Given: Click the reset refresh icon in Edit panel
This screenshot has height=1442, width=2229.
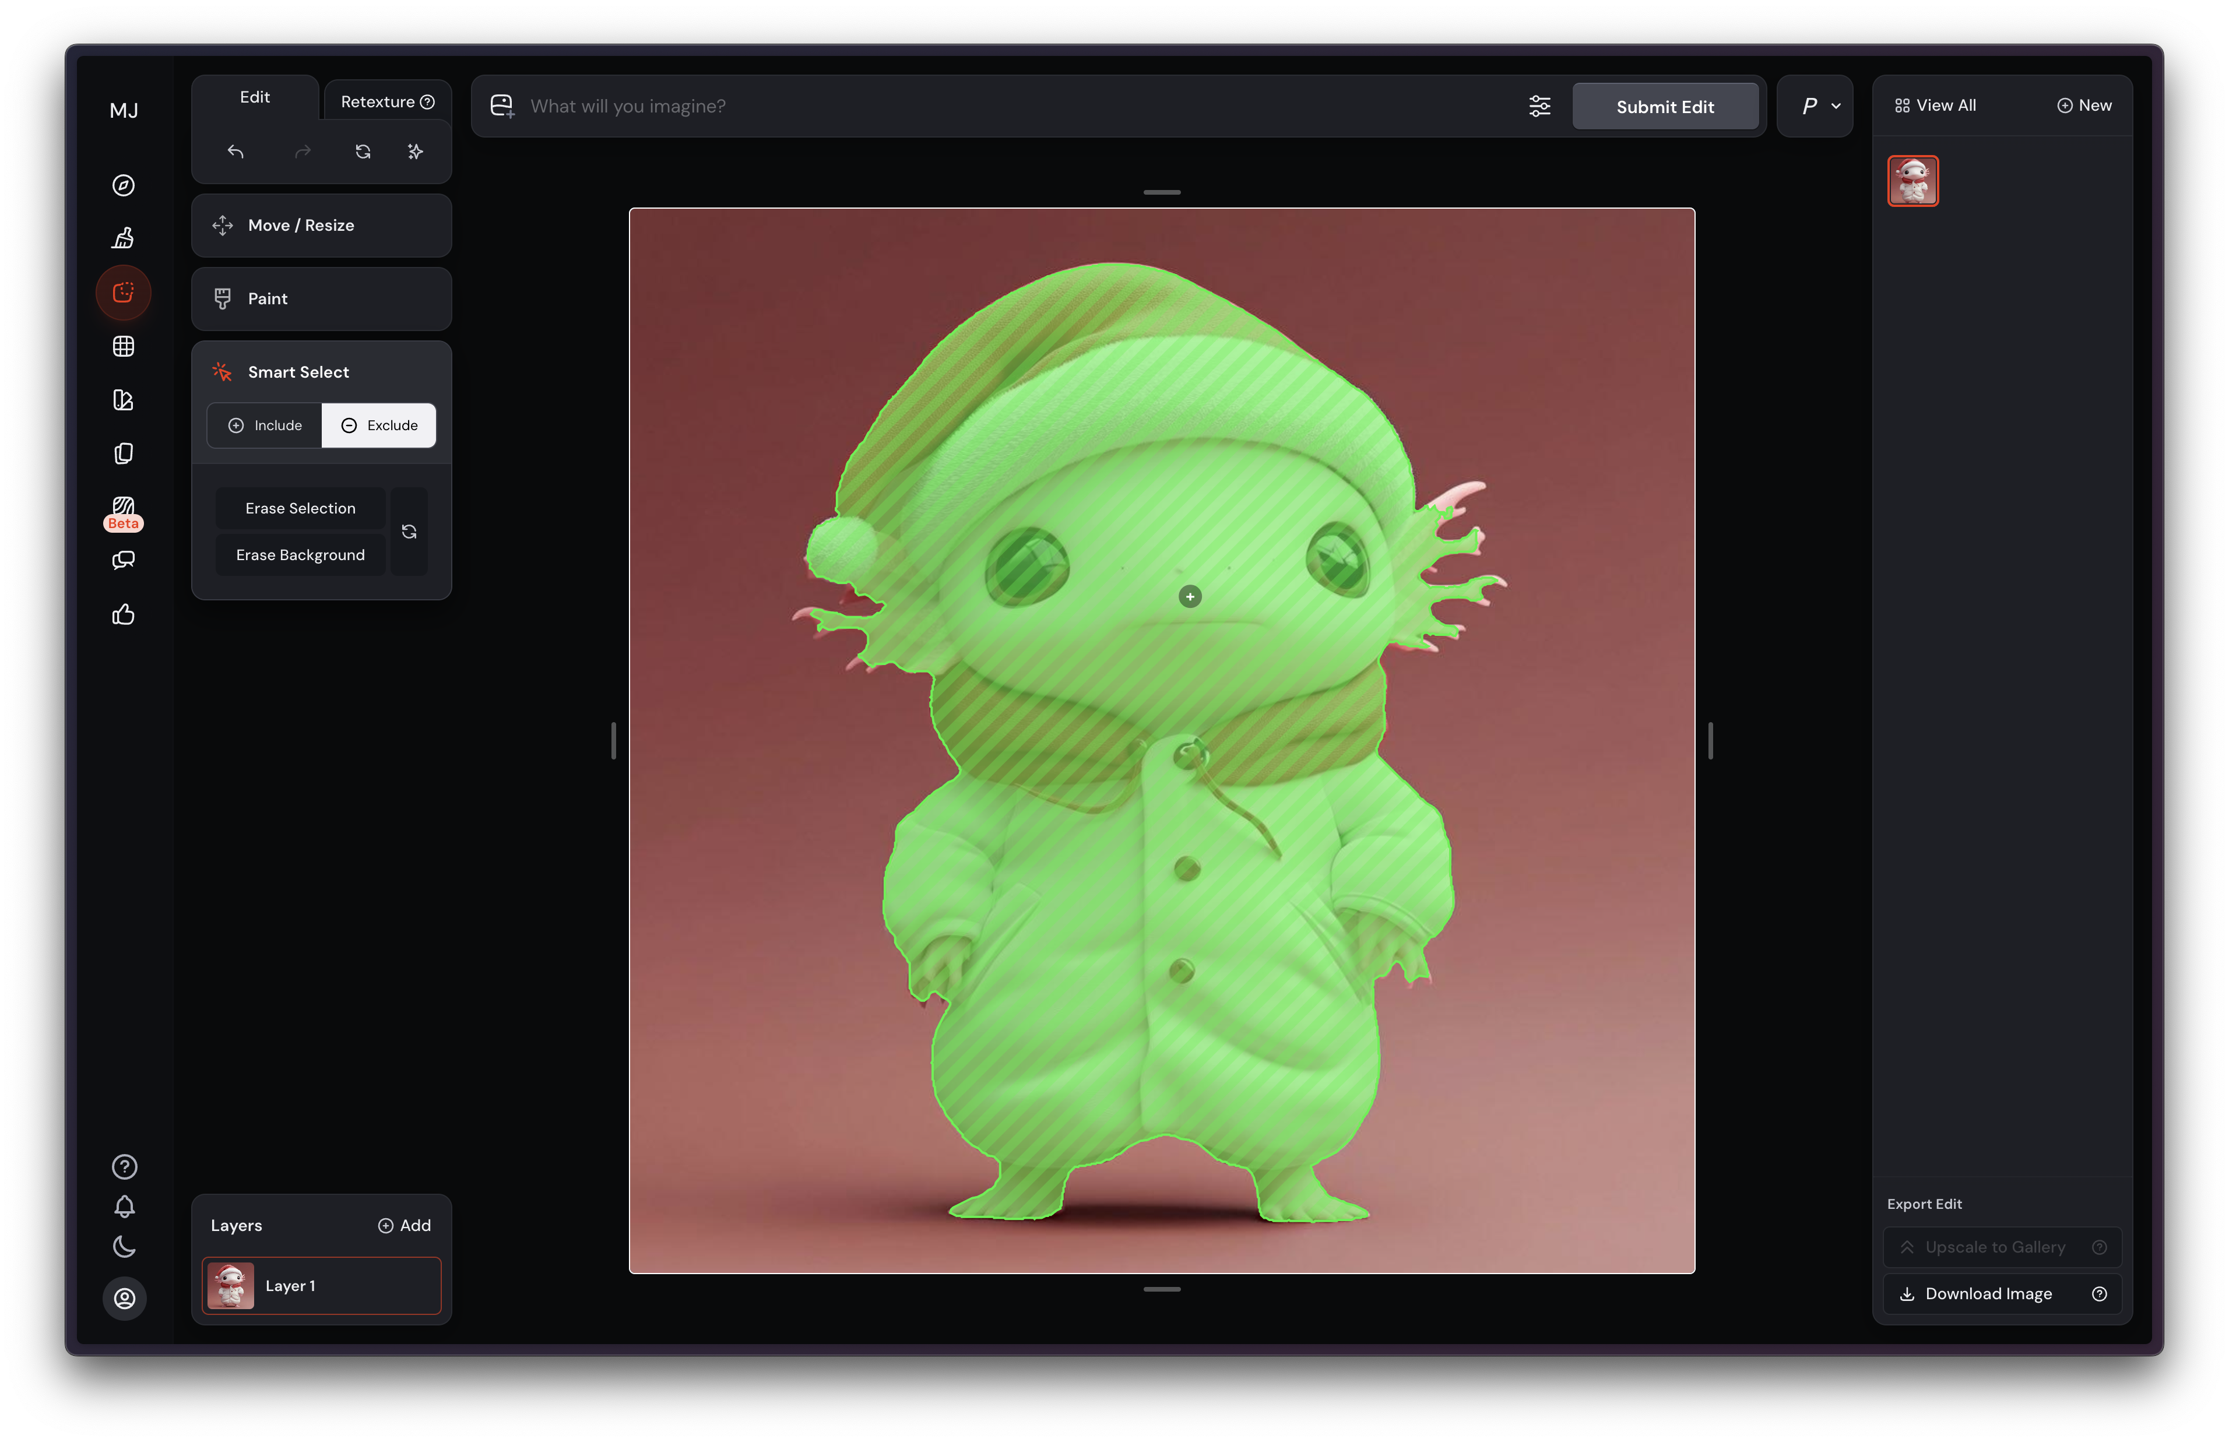Looking at the screenshot, I should point(363,152).
